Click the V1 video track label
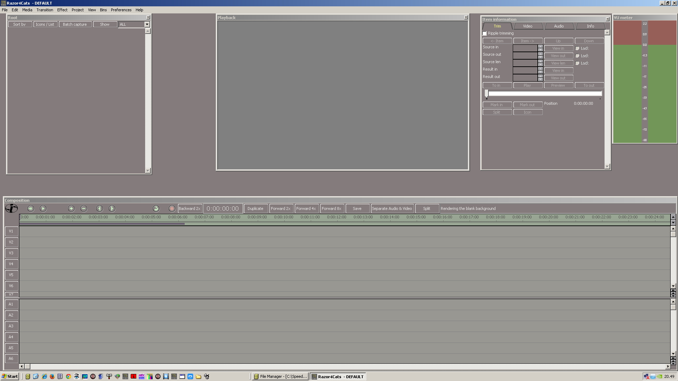 [11, 231]
